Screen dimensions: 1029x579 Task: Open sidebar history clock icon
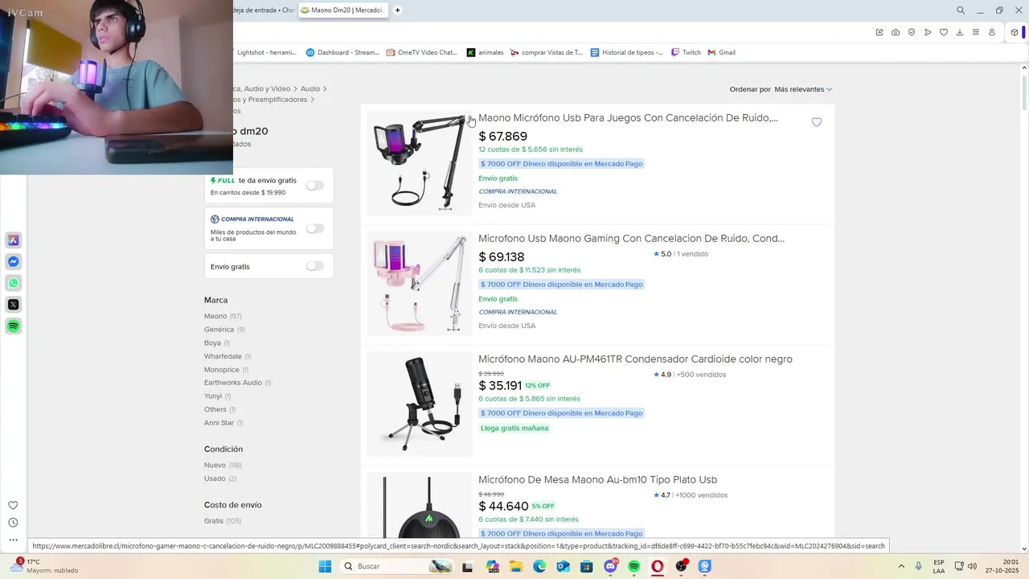(13, 523)
